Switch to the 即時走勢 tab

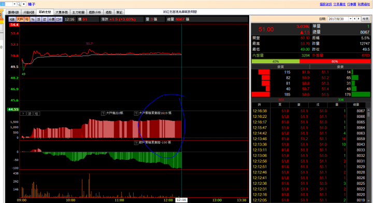click(x=45, y=12)
